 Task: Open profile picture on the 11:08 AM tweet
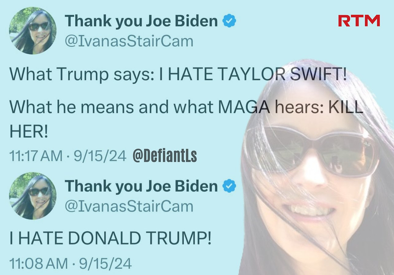(33, 196)
